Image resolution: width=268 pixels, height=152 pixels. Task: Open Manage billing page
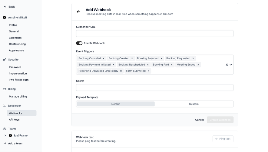click(18, 96)
